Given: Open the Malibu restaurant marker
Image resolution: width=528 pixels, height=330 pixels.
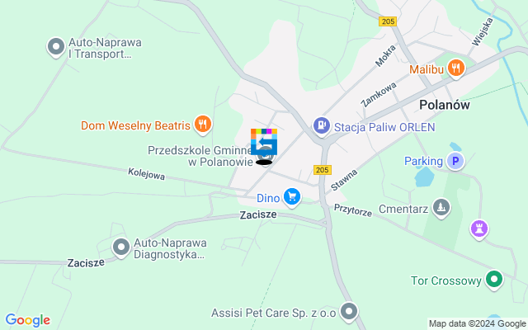Looking at the screenshot, I should click(456, 68).
